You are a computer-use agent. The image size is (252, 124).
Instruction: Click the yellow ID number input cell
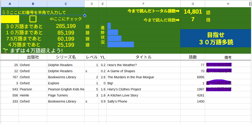click(x=10, y=19)
